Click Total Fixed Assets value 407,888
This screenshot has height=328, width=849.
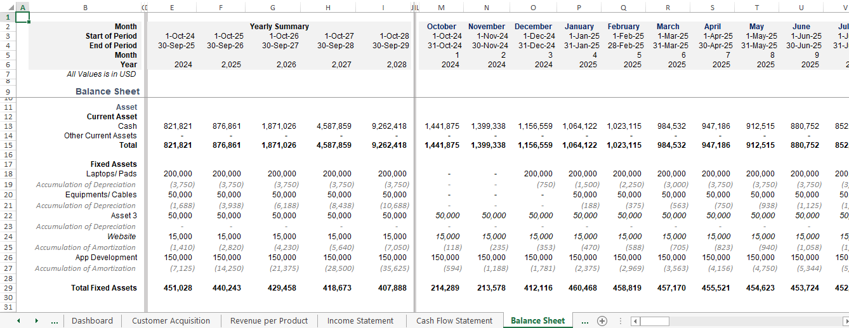point(392,288)
